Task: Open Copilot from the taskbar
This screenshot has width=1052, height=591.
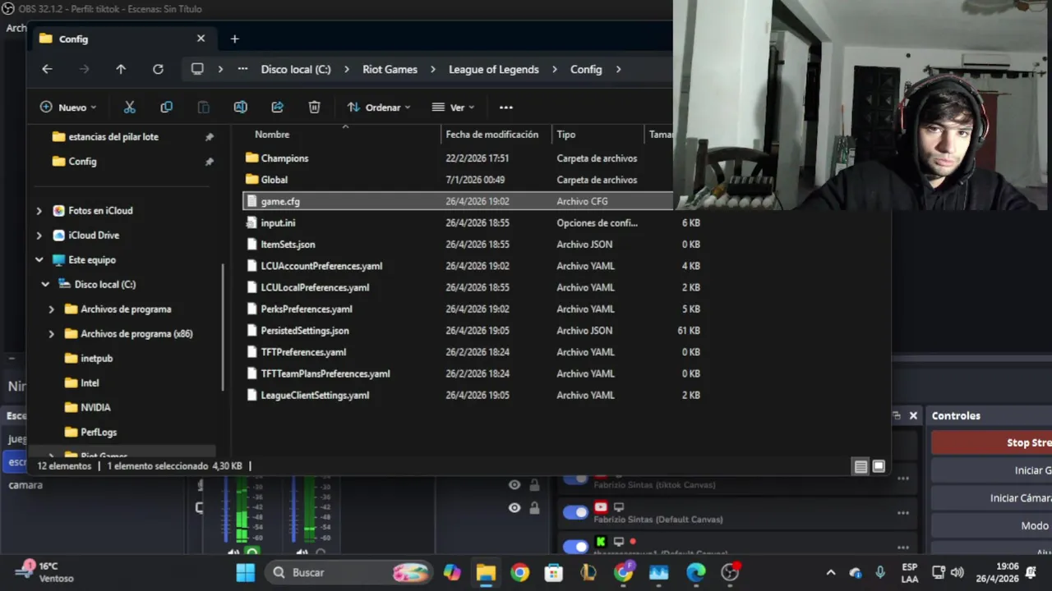Action: (x=452, y=572)
